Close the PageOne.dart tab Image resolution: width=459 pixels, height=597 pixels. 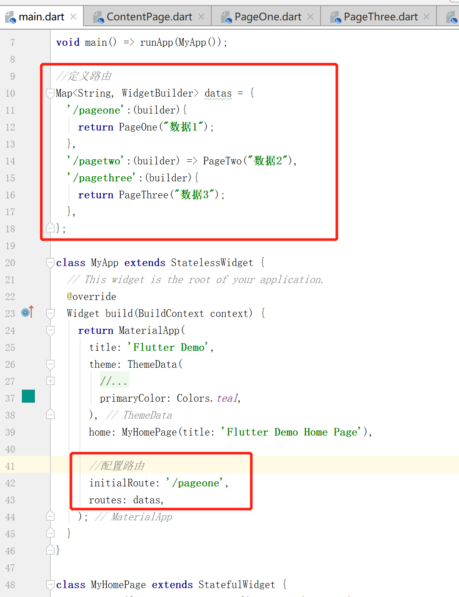click(x=310, y=17)
